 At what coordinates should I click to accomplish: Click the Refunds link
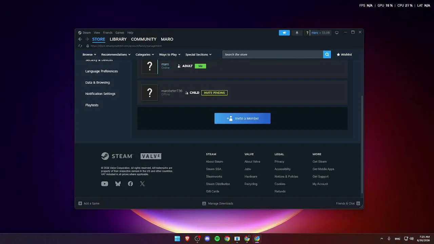[x=280, y=191]
